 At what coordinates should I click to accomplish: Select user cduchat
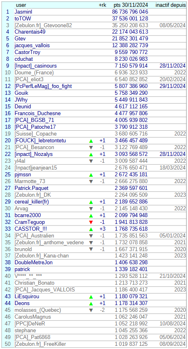[x=24, y=59]
